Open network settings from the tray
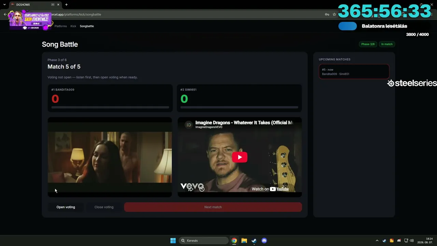 [x=406, y=241]
